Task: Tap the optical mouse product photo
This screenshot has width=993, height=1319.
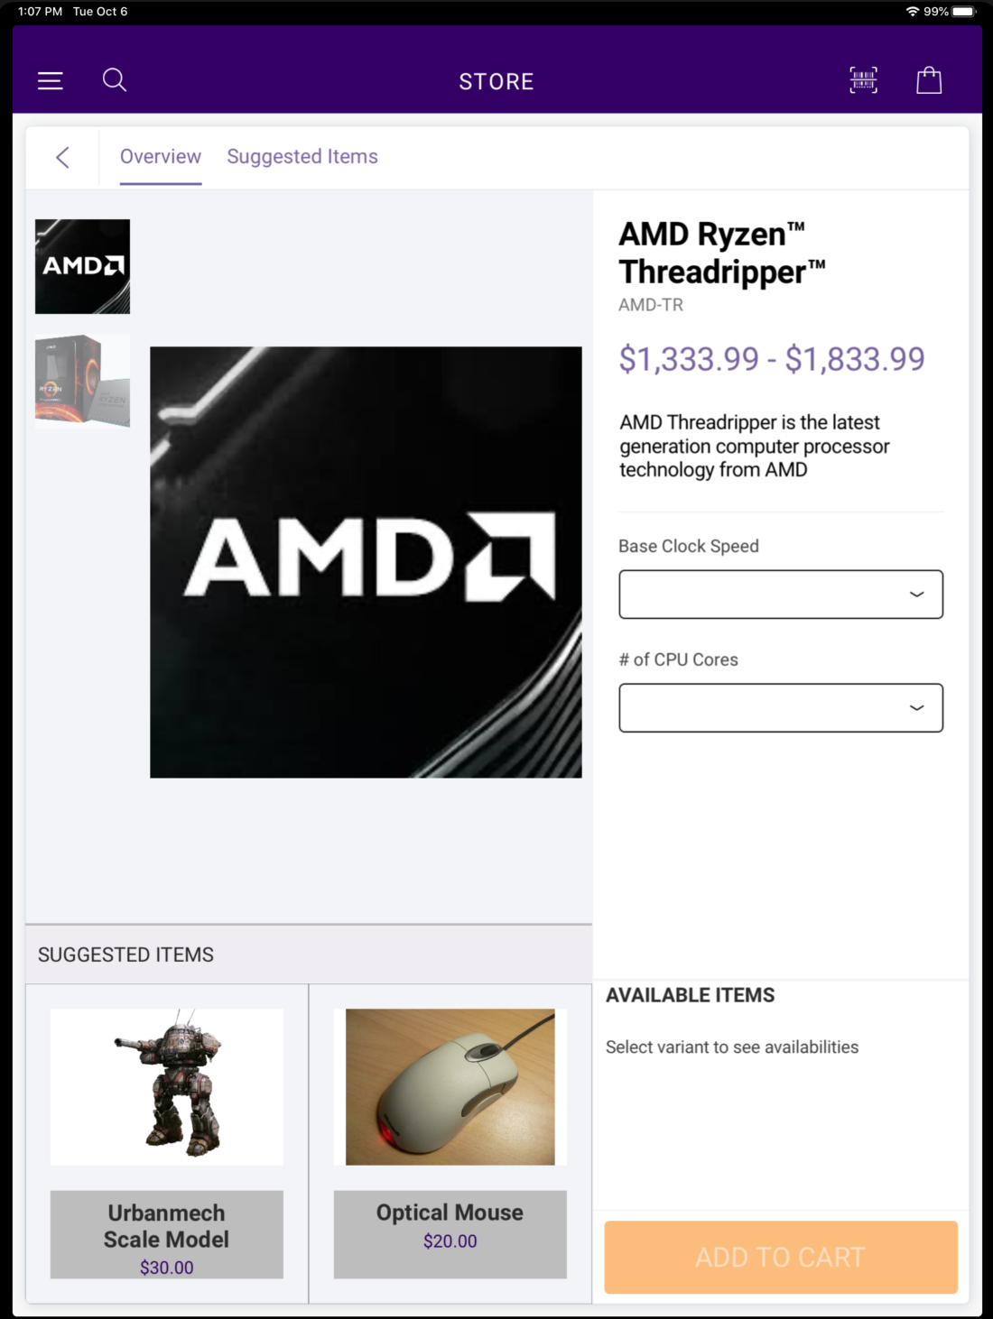Action: tap(450, 1087)
